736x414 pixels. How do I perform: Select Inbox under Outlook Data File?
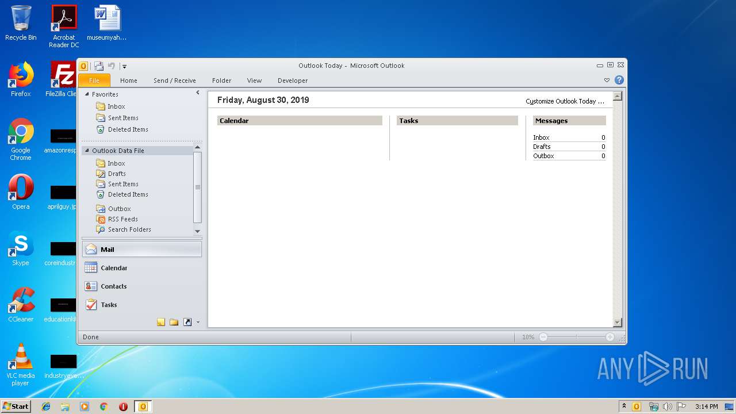[x=116, y=163]
